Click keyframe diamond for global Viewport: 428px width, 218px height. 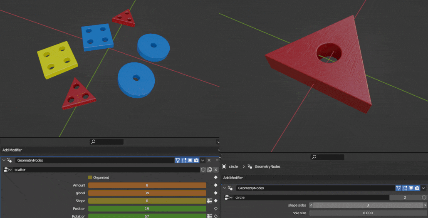pos(215,193)
